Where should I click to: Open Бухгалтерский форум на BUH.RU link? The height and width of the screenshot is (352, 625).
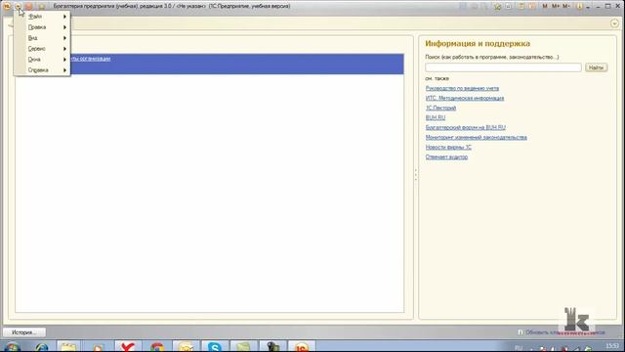[465, 128]
